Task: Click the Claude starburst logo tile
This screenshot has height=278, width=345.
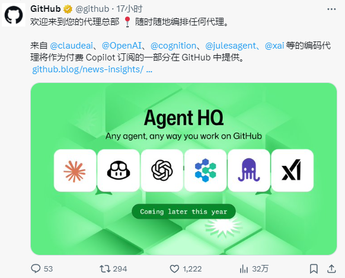Action: point(75,171)
